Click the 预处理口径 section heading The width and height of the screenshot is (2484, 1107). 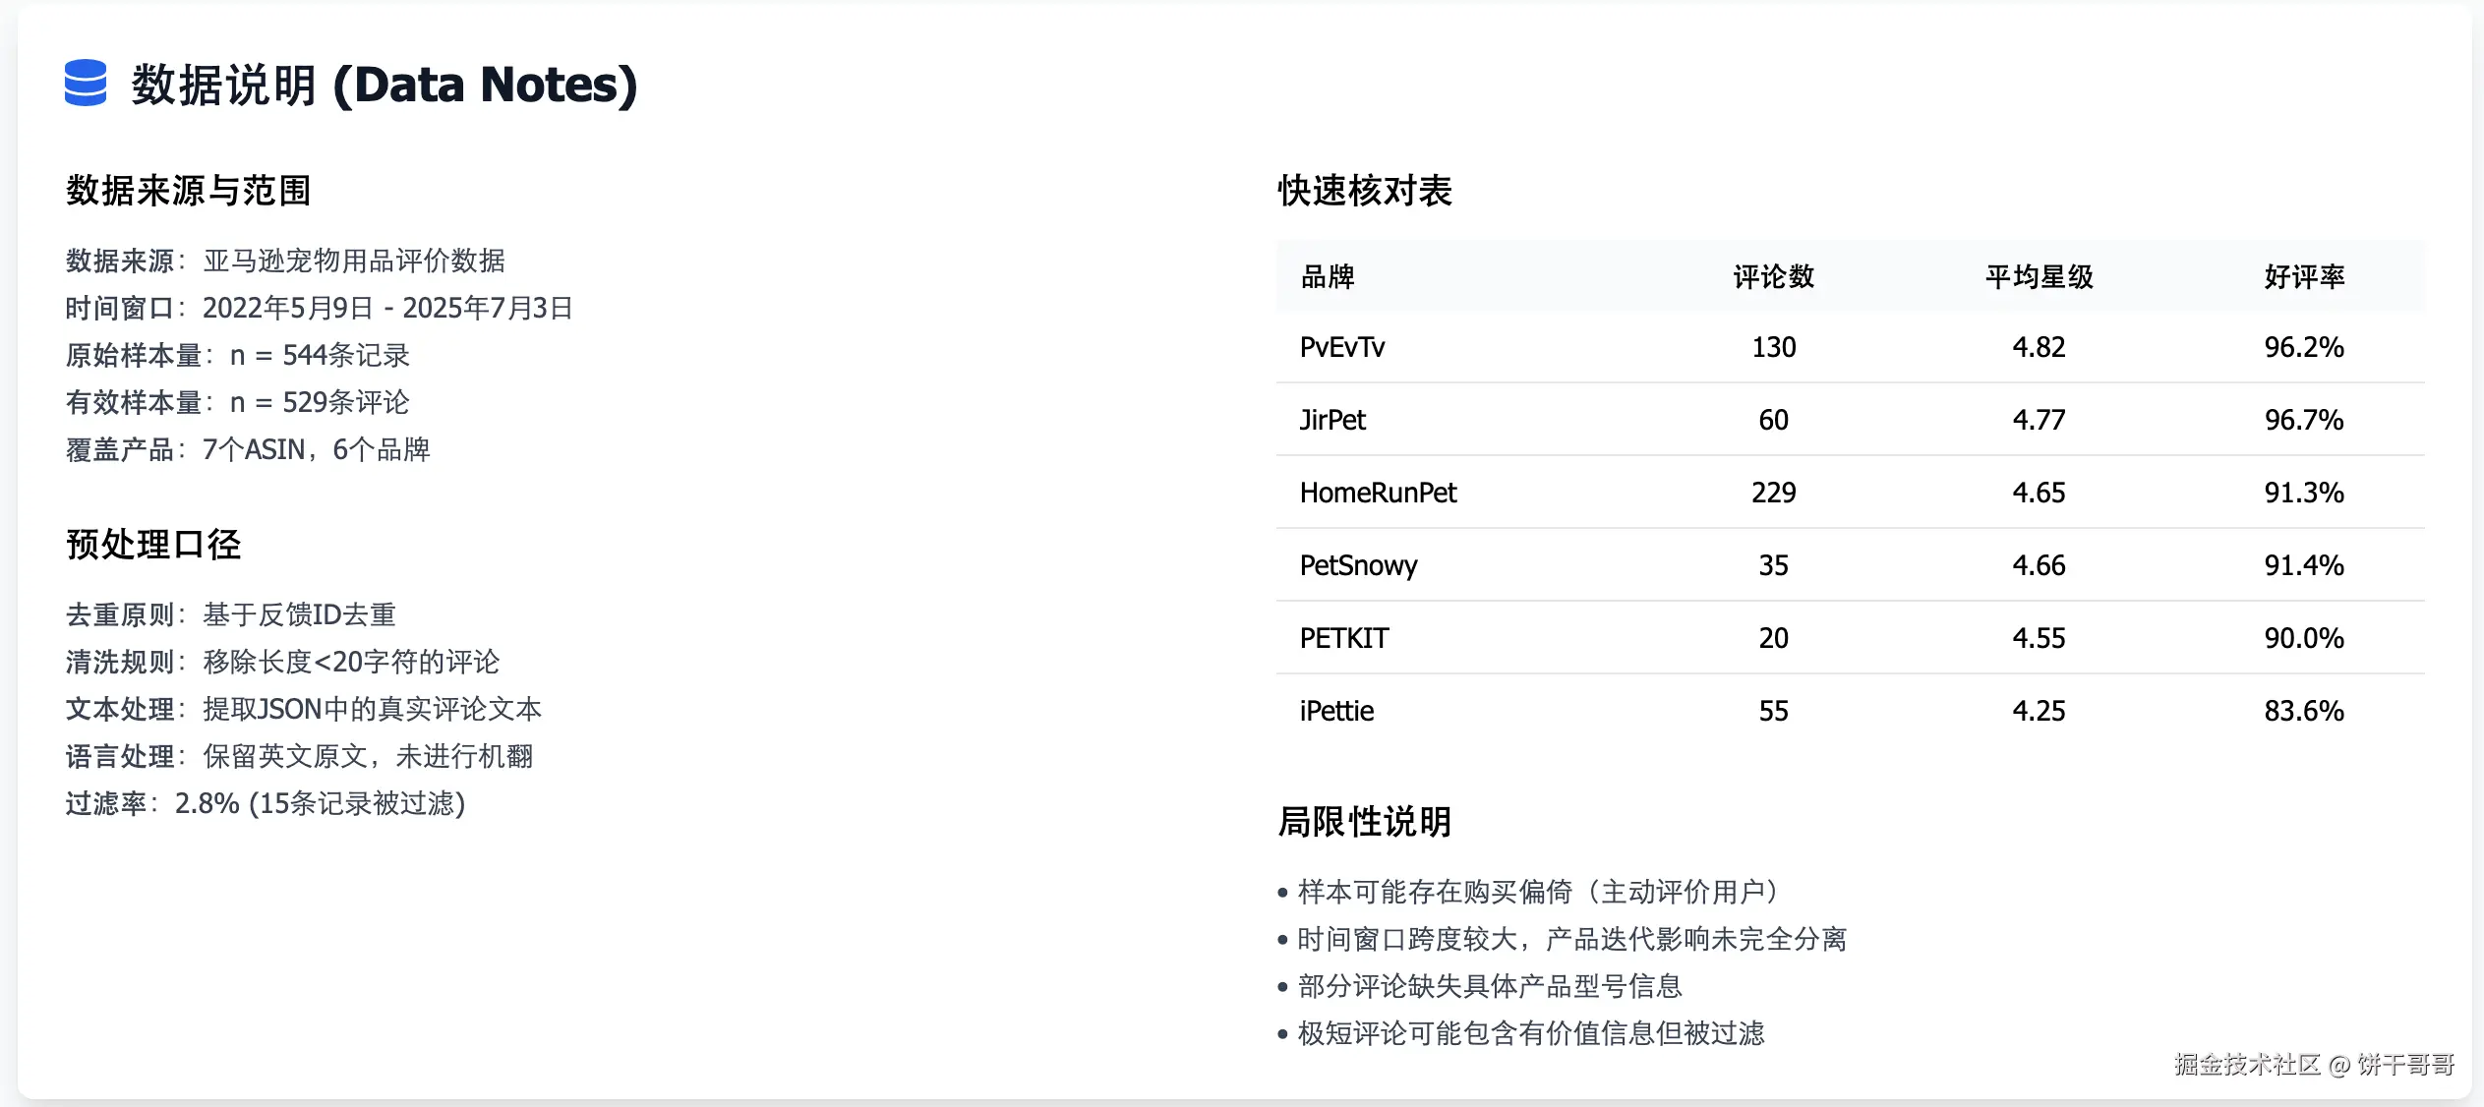pyautogui.click(x=153, y=545)
